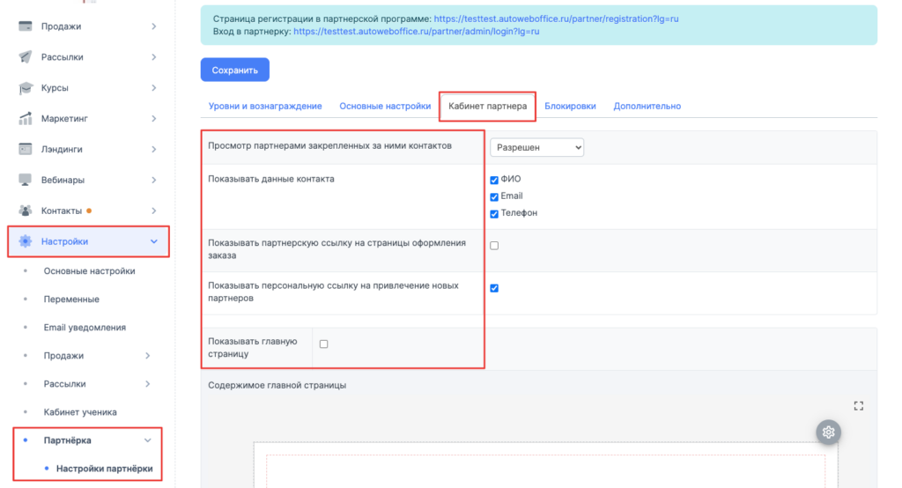Uncheck the ФИО checkbox
This screenshot has width=902, height=488.
tap(494, 180)
